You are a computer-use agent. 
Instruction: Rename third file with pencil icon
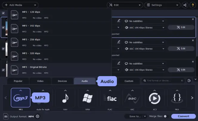[x=119, y=63]
